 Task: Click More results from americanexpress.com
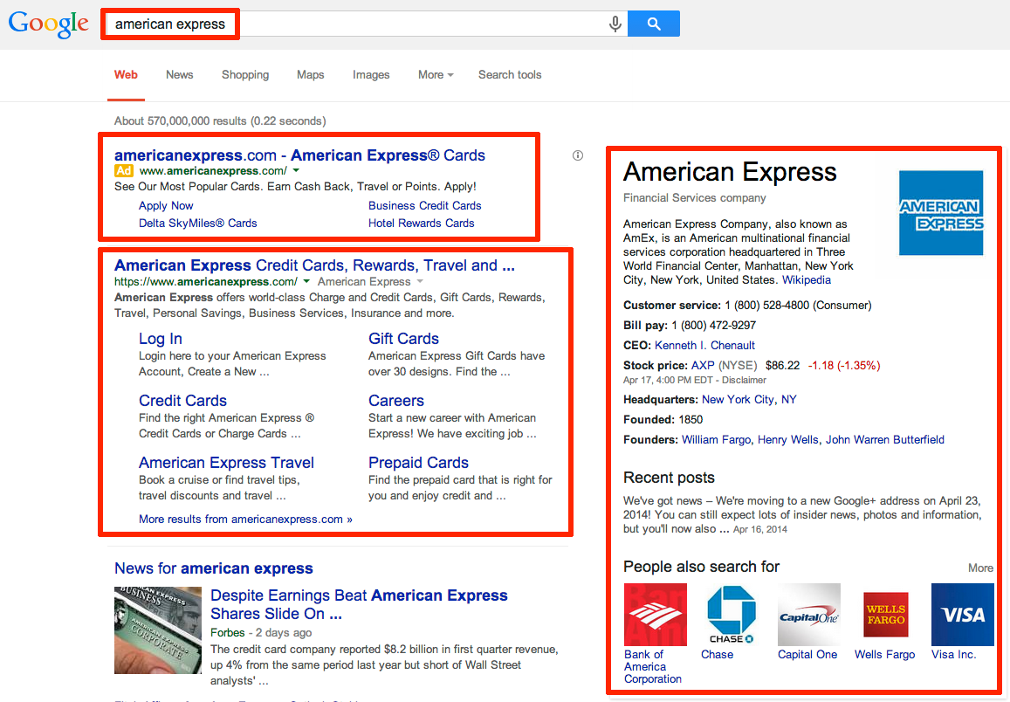click(x=245, y=520)
